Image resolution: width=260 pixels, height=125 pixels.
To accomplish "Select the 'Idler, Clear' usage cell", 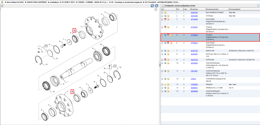I will click(x=232, y=84).
